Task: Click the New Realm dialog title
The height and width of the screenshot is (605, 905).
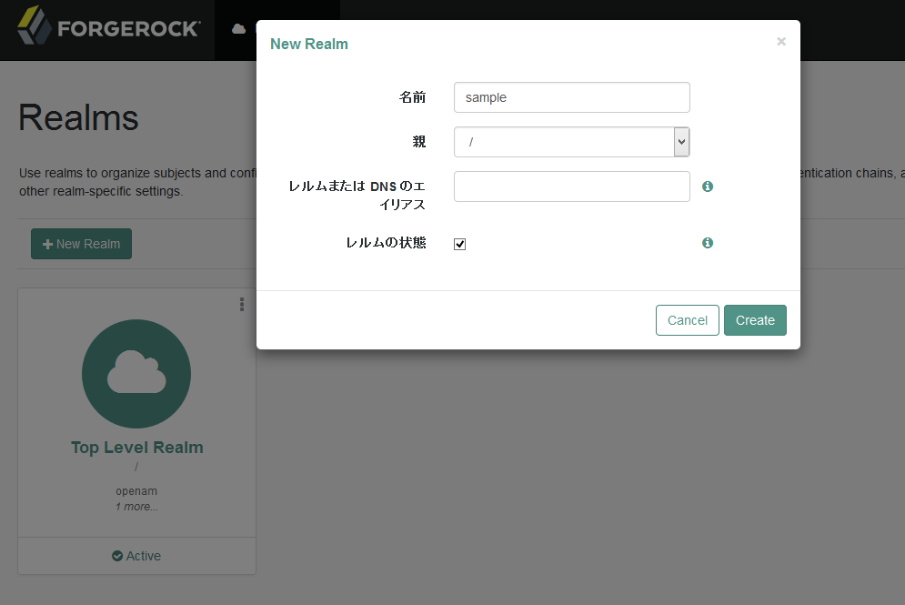Action: [309, 44]
